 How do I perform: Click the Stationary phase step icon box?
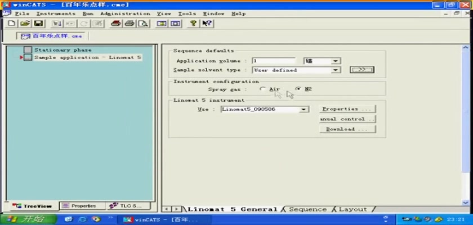[x=28, y=50]
